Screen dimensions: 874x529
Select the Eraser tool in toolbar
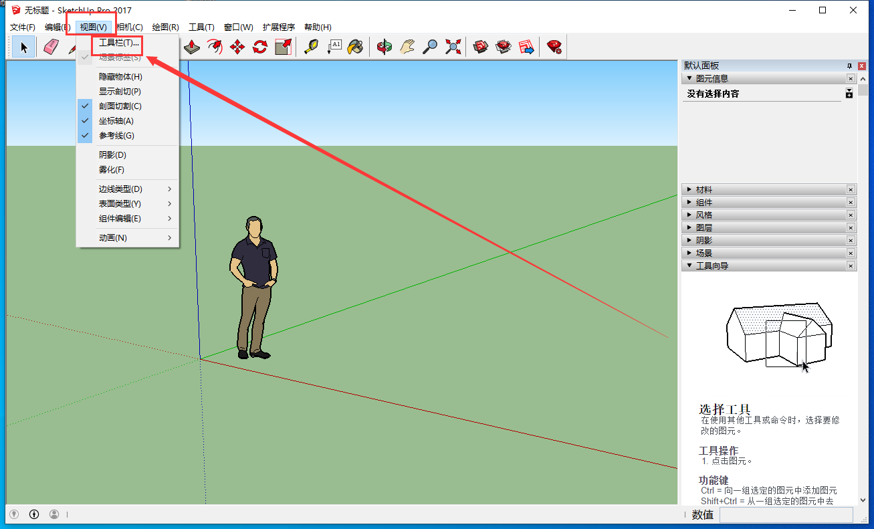coord(51,47)
